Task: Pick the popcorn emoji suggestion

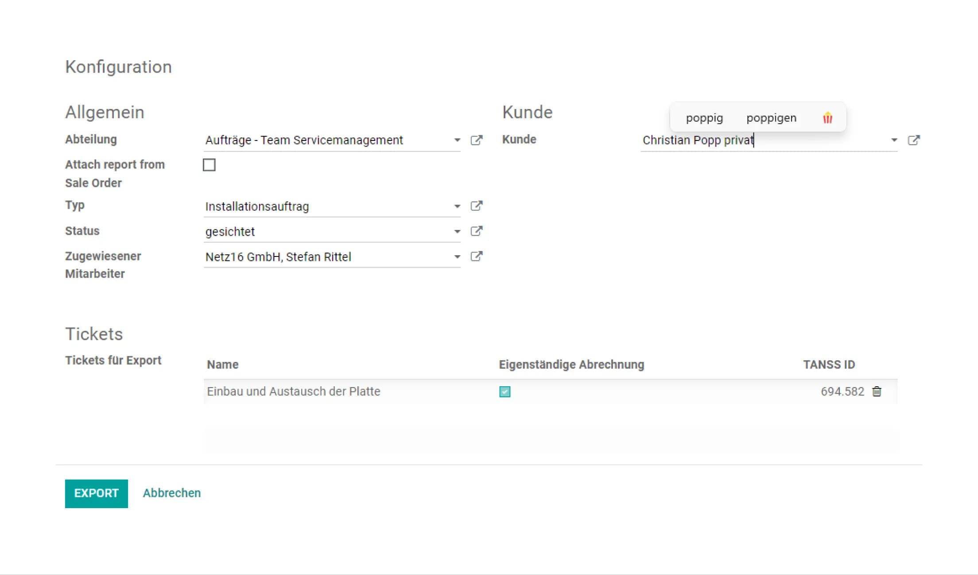Action: [827, 118]
